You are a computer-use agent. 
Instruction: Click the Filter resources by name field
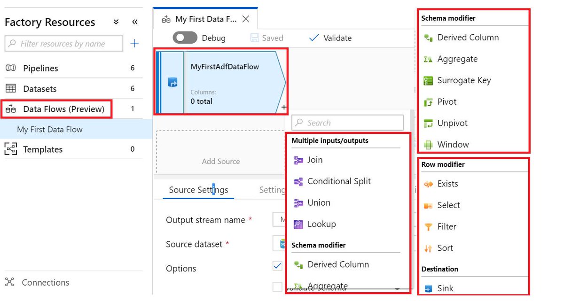tap(64, 44)
